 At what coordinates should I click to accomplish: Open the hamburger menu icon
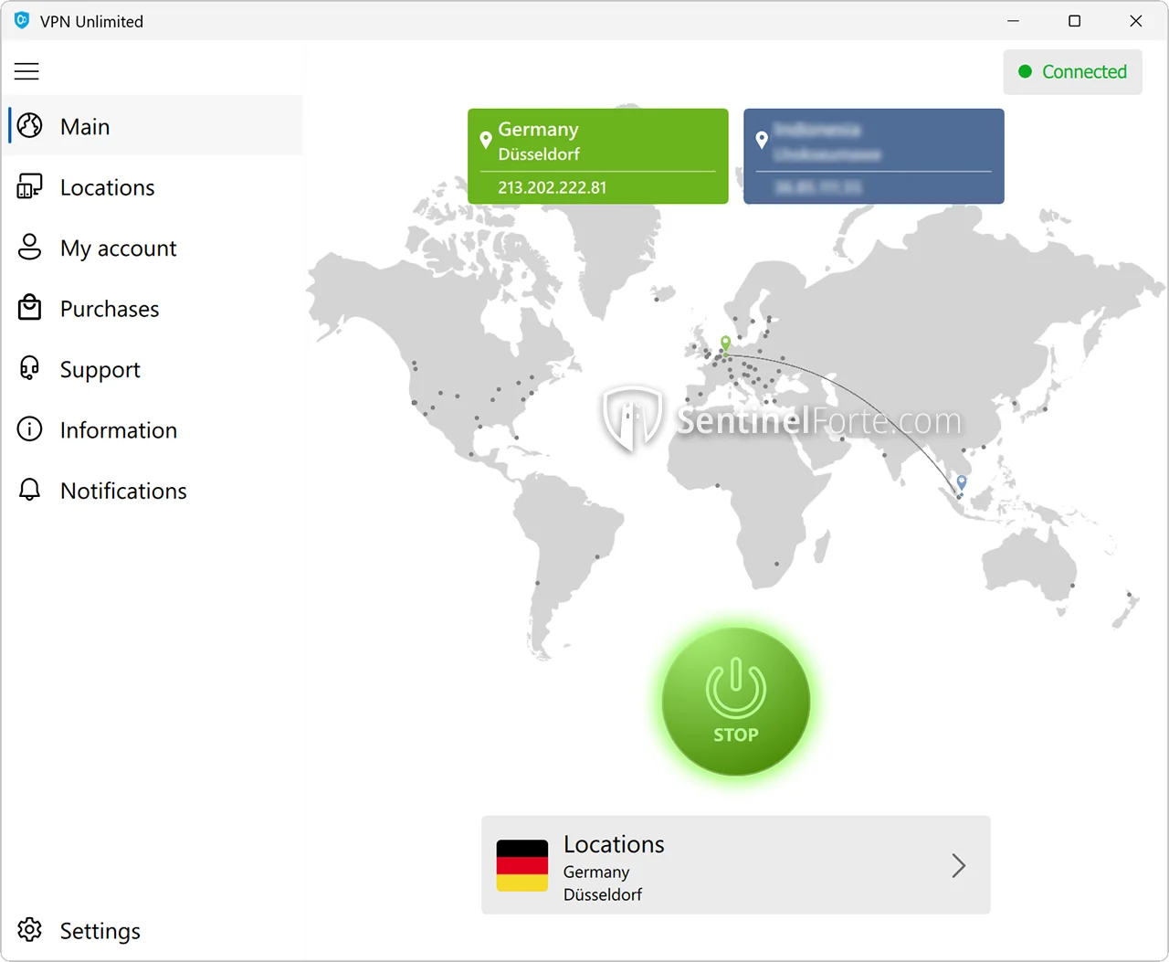coord(26,71)
